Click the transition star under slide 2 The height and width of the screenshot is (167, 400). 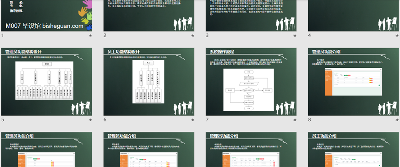click(x=193, y=36)
